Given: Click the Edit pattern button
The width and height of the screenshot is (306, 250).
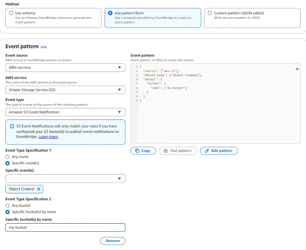Looking at the screenshot, I should tap(219, 151).
